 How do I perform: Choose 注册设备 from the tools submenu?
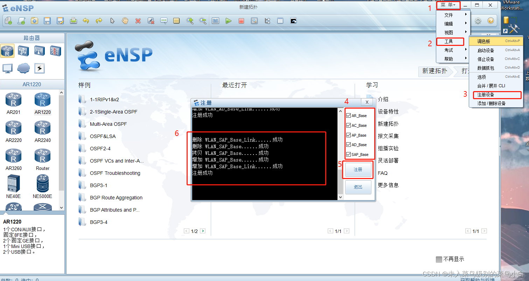coord(496,95)
